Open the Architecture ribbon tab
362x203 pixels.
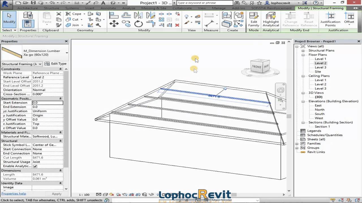tap(27, 8)
